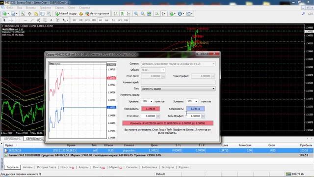Screen dimensions: 314x177
Task: Switch timeframe to H1
Action: coord(100,20)
